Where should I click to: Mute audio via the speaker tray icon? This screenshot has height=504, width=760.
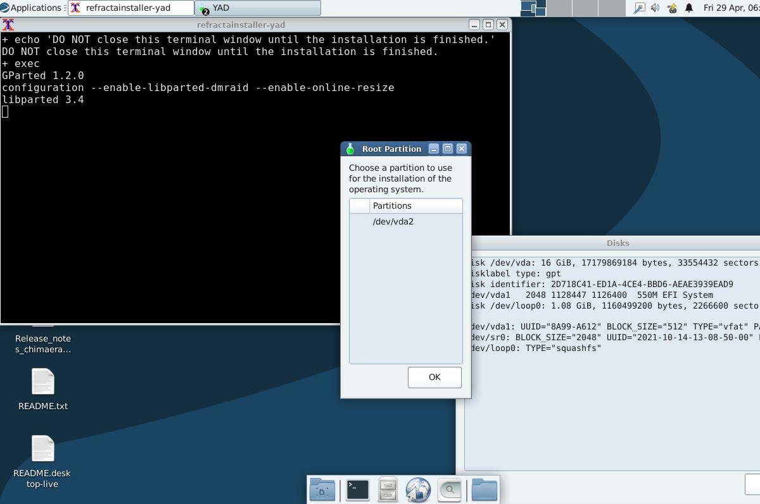click(x=654, y=8)
